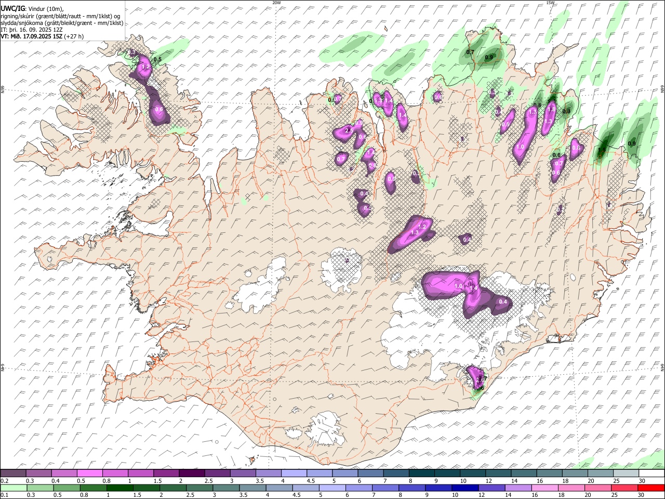Screen dimensions: 665x499
Task: Click the pale grey 25 legend swatch
Action: [x=626, y=474]
